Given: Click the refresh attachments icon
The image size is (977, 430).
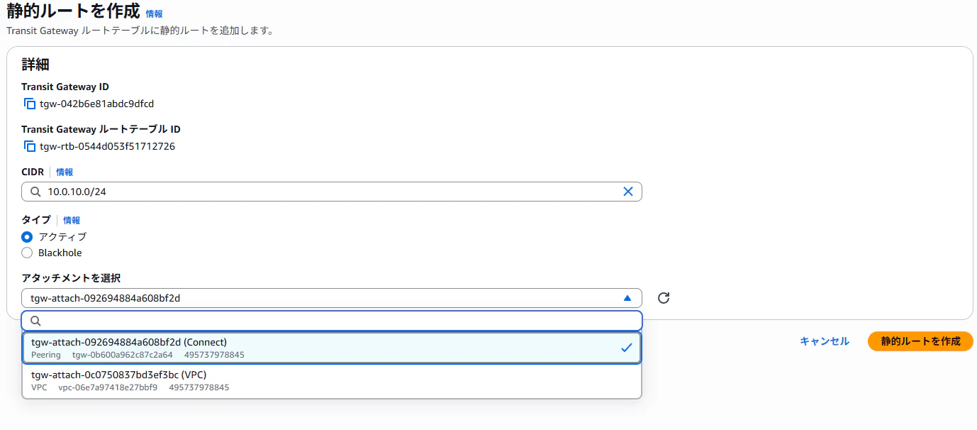Looking at the screenshot, I should coord(664,298).
